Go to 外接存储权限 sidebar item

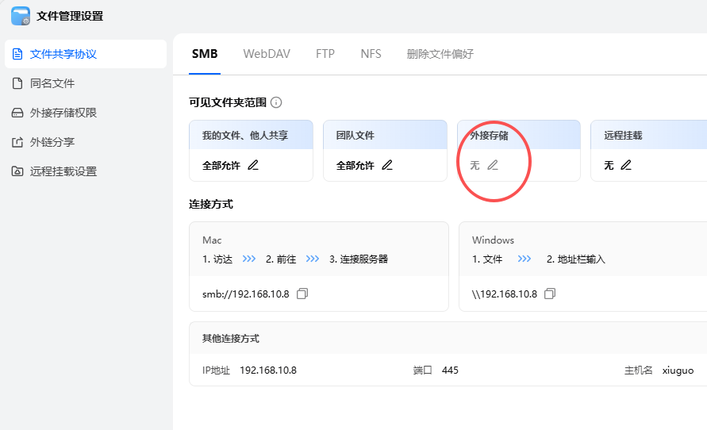click(x=63, y=113)
